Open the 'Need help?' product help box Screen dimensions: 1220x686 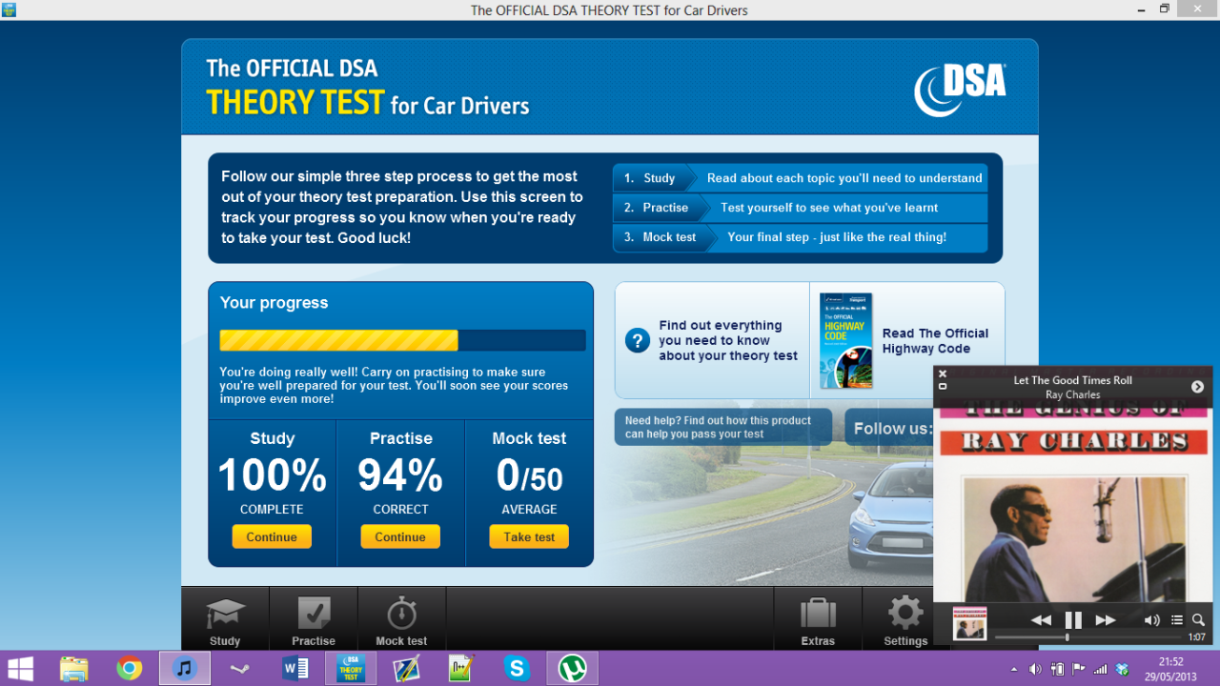723,427
